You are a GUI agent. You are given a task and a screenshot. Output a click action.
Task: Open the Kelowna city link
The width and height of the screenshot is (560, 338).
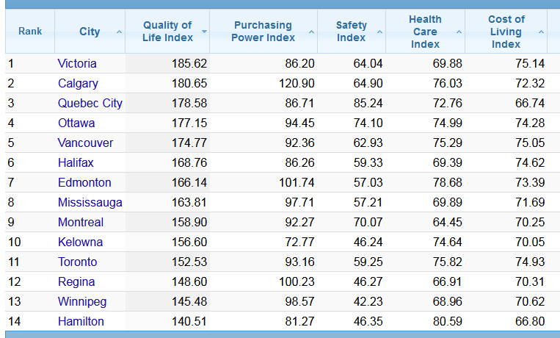[80, 242]
